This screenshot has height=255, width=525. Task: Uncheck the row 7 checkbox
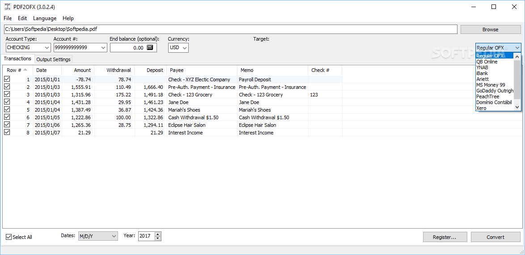click(7, 125)
